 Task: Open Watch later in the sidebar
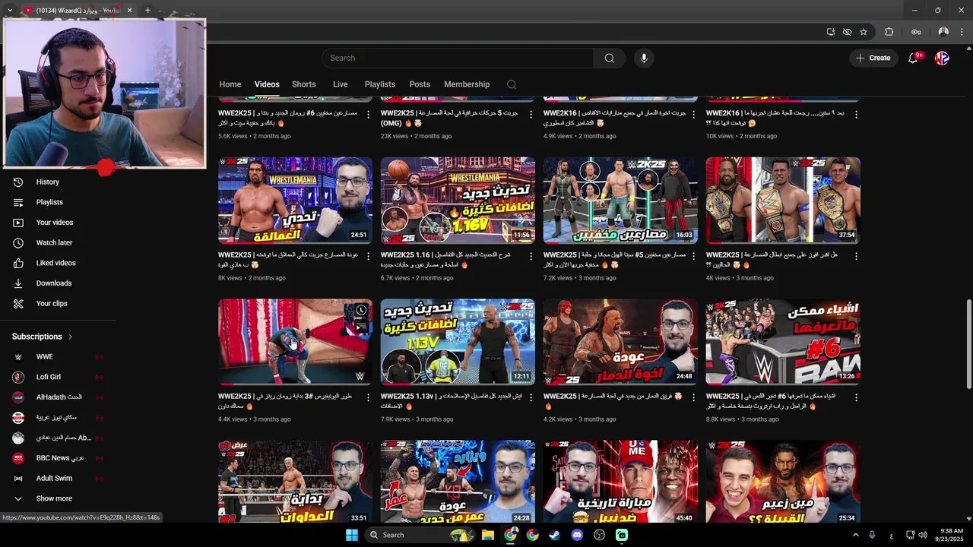54,242
